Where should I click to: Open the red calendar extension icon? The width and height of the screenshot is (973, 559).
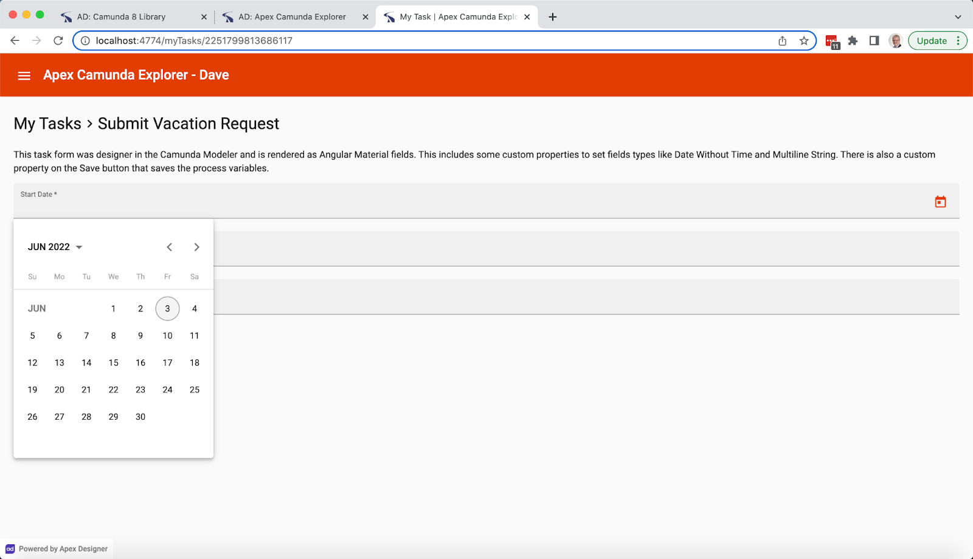[x=833, y=41]
